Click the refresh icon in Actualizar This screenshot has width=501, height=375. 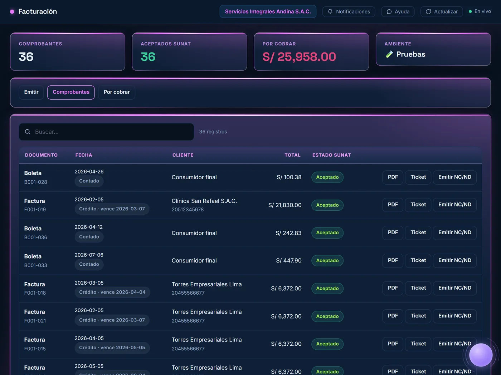pyautogui.click(x=428, y=11)
